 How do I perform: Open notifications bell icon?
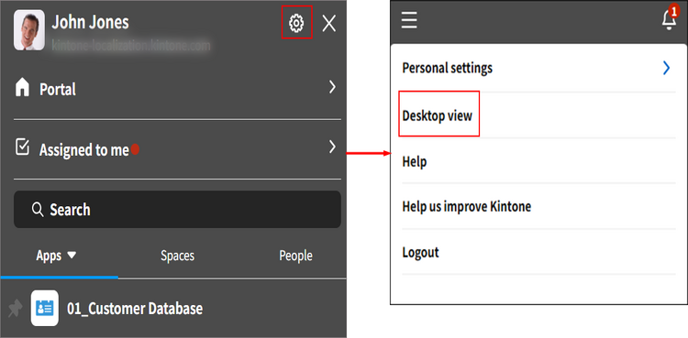(669, 19)
